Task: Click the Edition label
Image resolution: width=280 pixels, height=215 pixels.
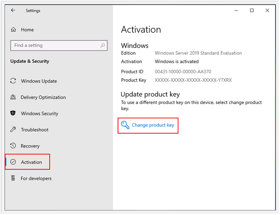Action: (x=128, y=53)
